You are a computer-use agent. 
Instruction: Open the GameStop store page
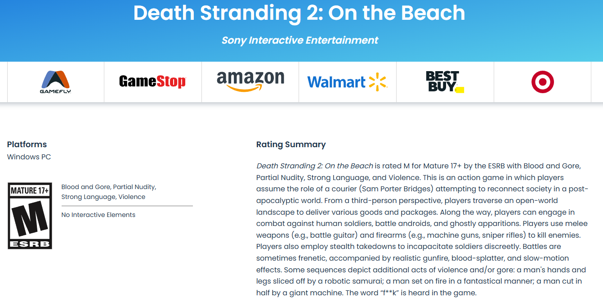(152, 81)
